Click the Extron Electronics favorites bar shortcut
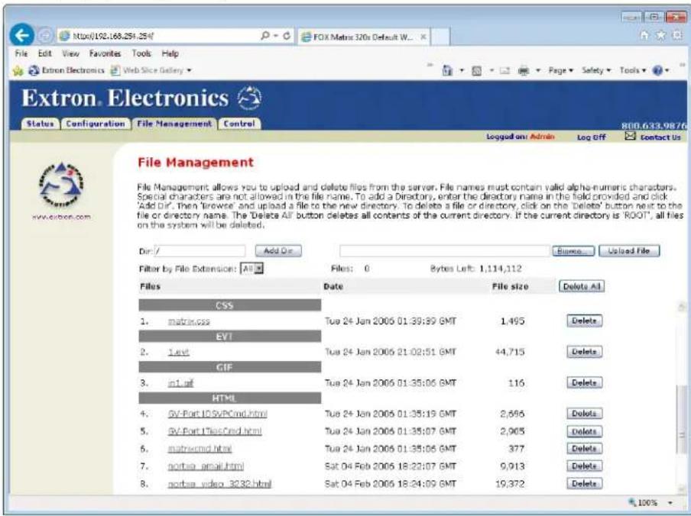 pyautogui.click(x=67, y=70)
